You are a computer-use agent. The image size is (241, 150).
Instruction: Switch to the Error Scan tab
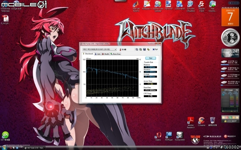pyautogui.click(x=115, y=54)
